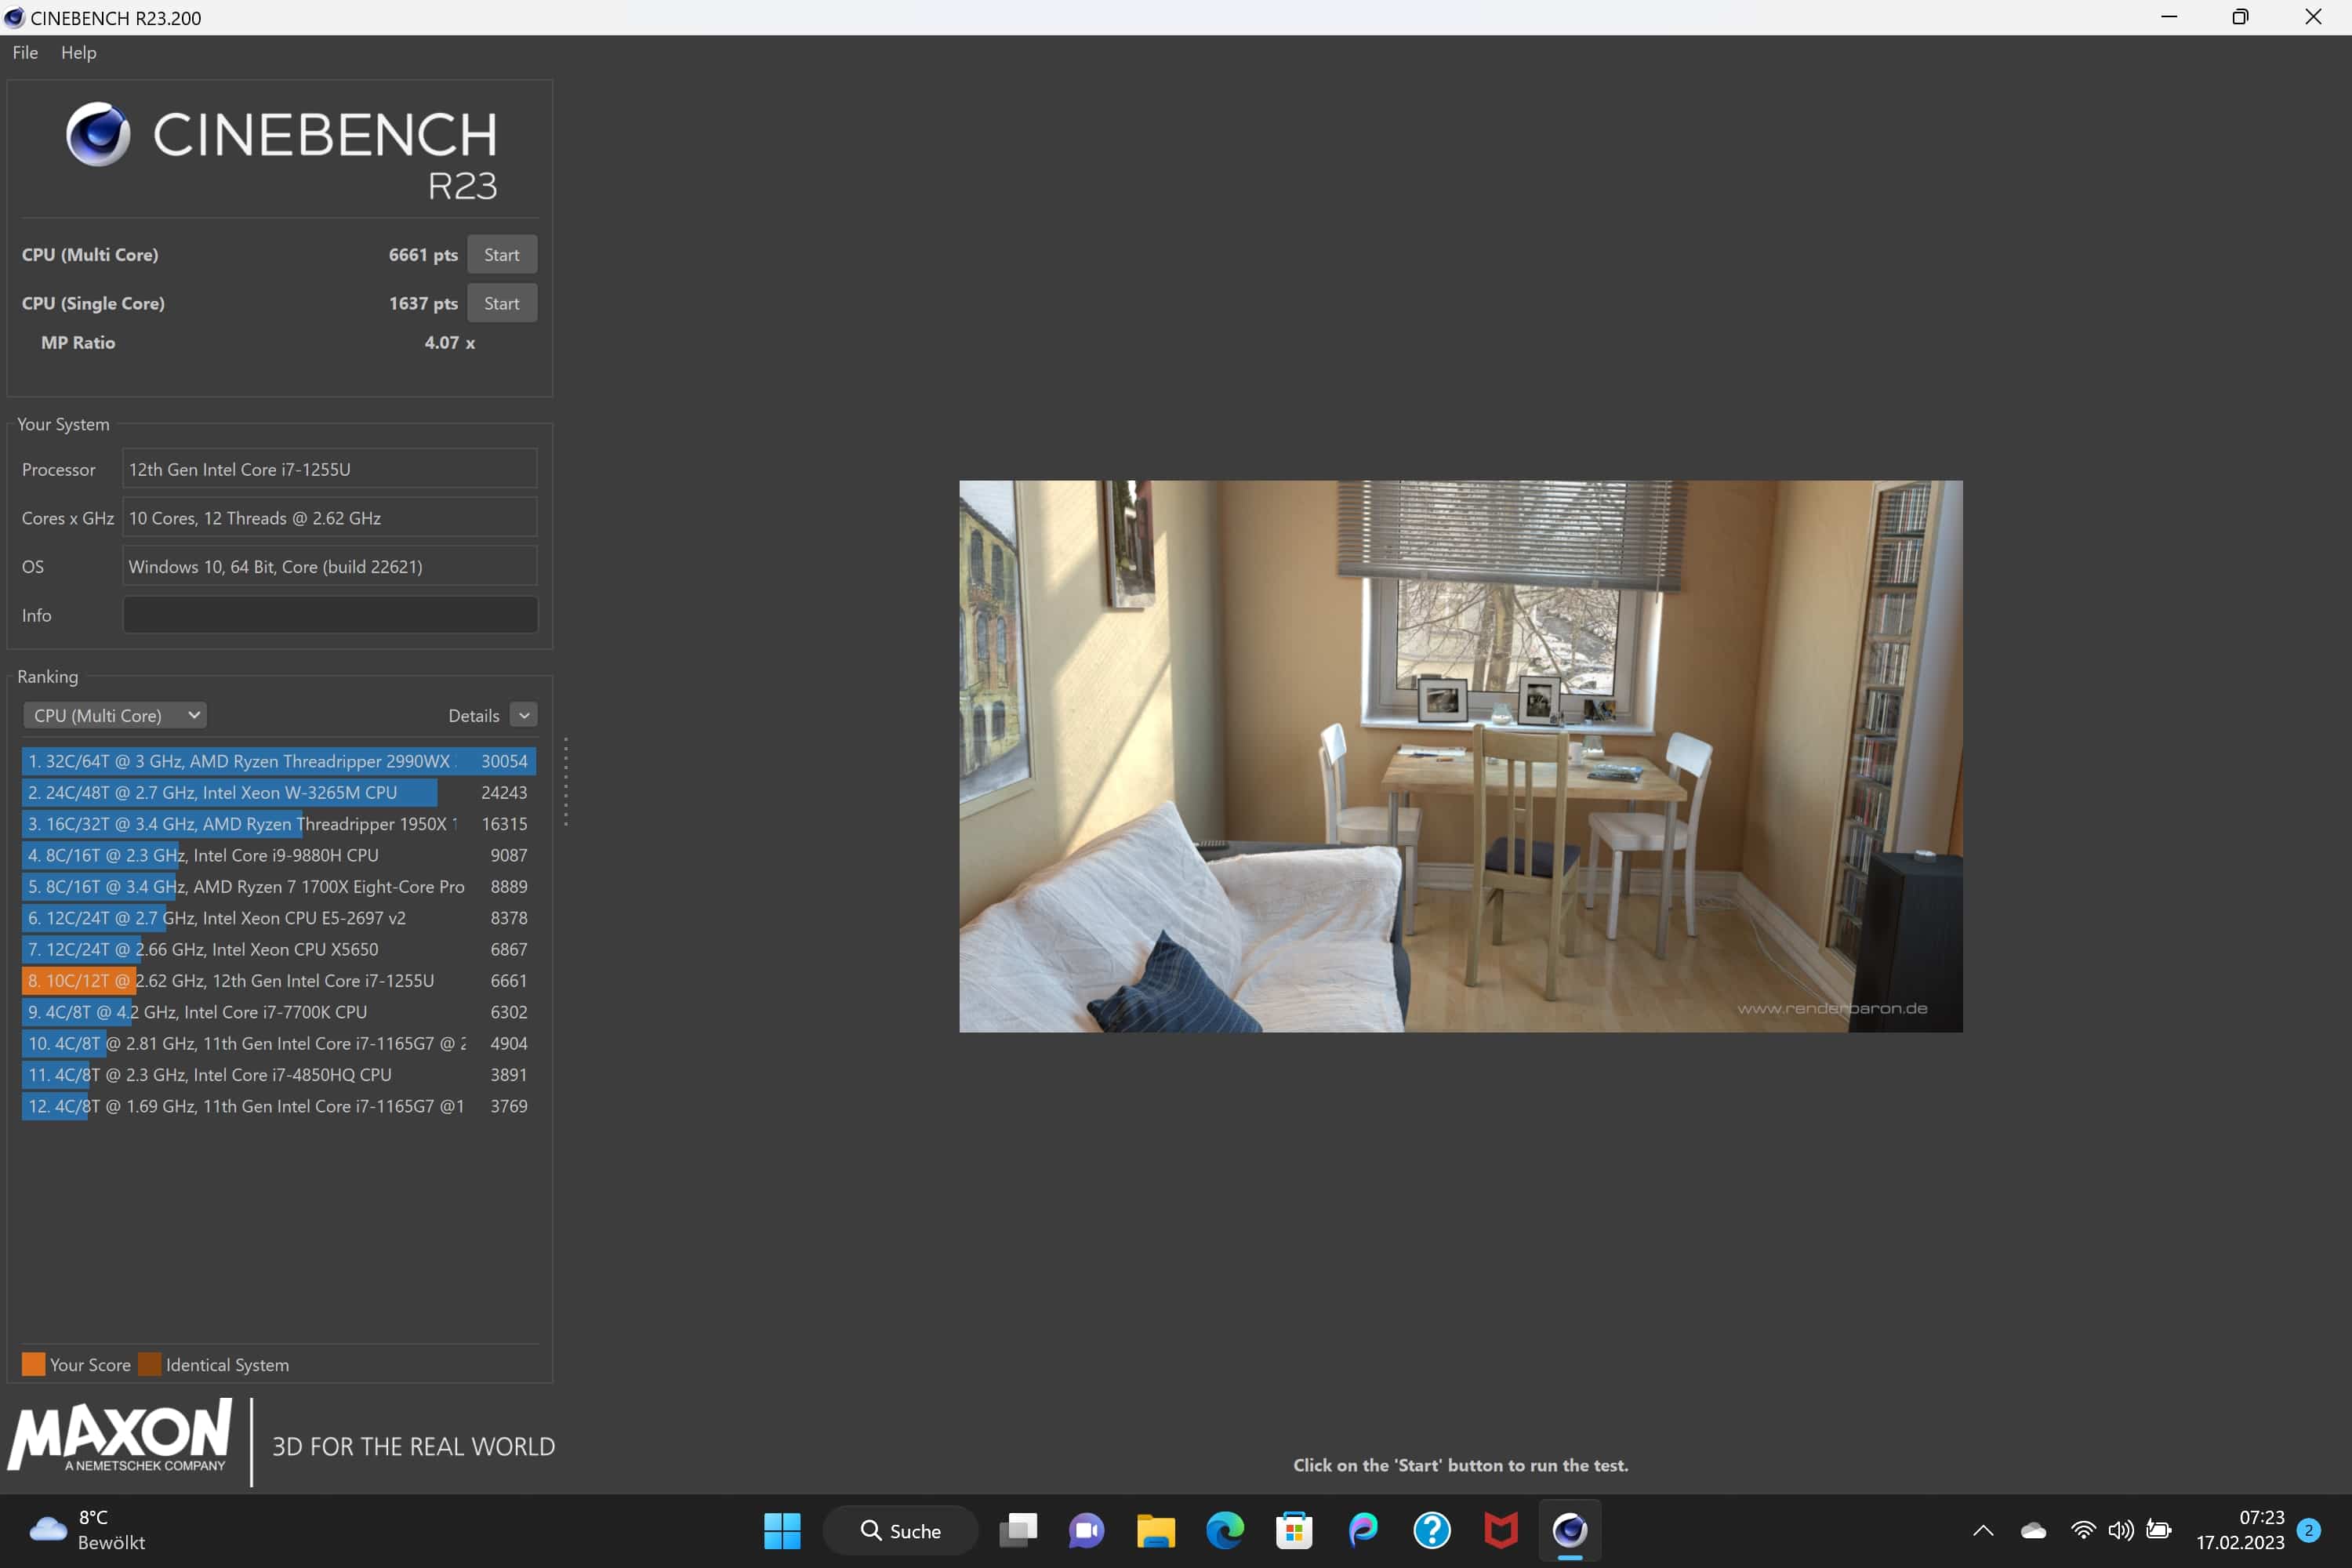Open File Explorer from the taskbar
This screenshot has height=1568, width=2352.
tap(1155, 1530)
